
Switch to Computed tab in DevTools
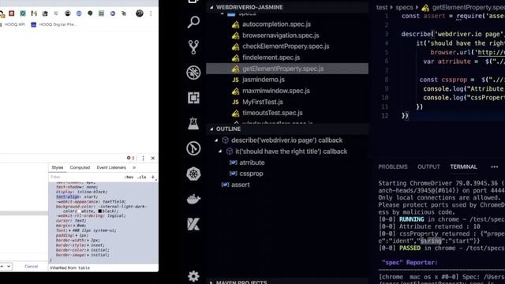80,167
